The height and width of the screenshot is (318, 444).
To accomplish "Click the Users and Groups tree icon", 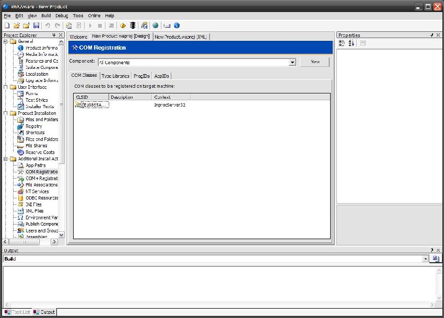I will tap(21, 230).
